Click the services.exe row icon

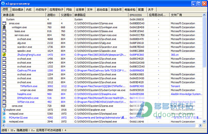[x=4, y=35]
